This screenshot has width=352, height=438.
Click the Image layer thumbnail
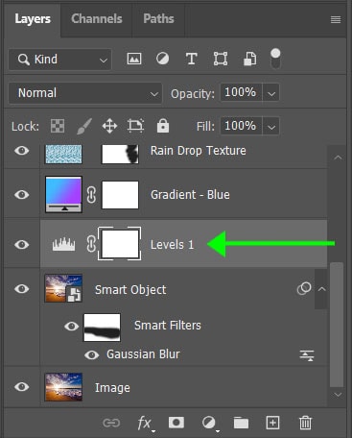coord(63,387)
